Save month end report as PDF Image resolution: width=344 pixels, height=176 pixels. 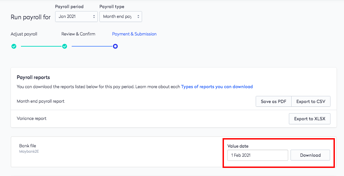coord(274,101)
